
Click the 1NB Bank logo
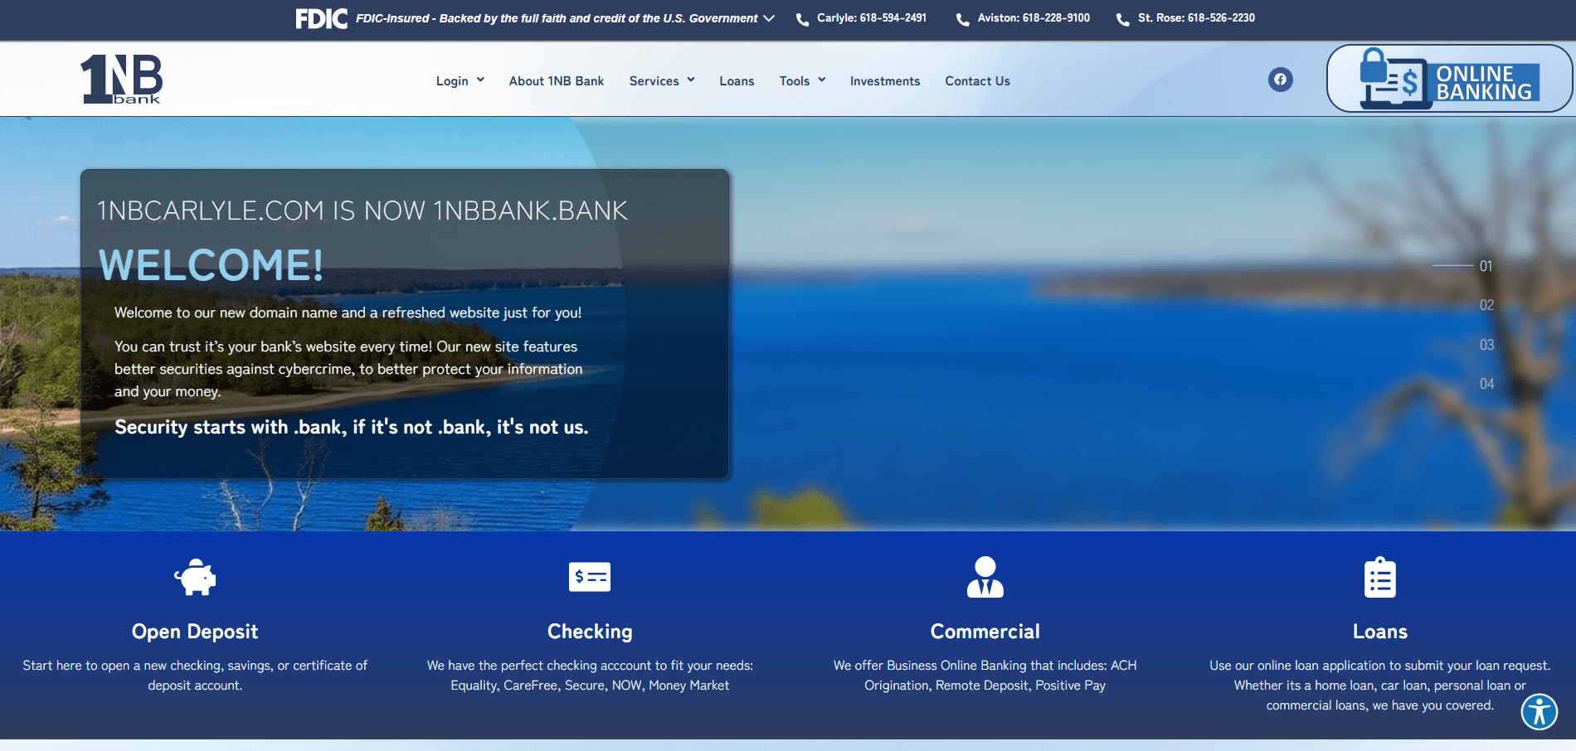point(121,80)
